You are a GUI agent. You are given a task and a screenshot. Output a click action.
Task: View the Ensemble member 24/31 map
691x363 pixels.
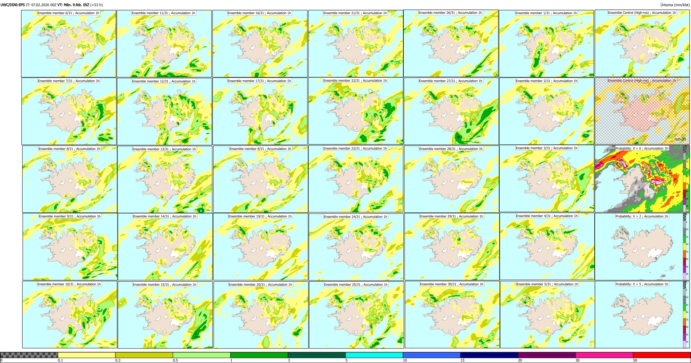(356, 247)
